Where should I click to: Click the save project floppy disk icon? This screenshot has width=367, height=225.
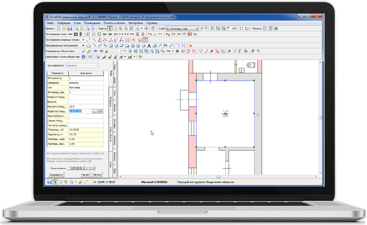[70, 28]
